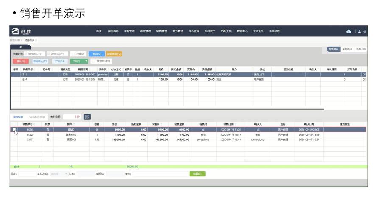The height and width of the screenshot is (212, 377).
Task: Click the dark icon button beside 收款金额
Action: 87,117
